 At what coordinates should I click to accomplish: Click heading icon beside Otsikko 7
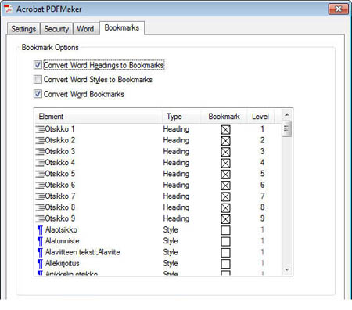[40, 196]
